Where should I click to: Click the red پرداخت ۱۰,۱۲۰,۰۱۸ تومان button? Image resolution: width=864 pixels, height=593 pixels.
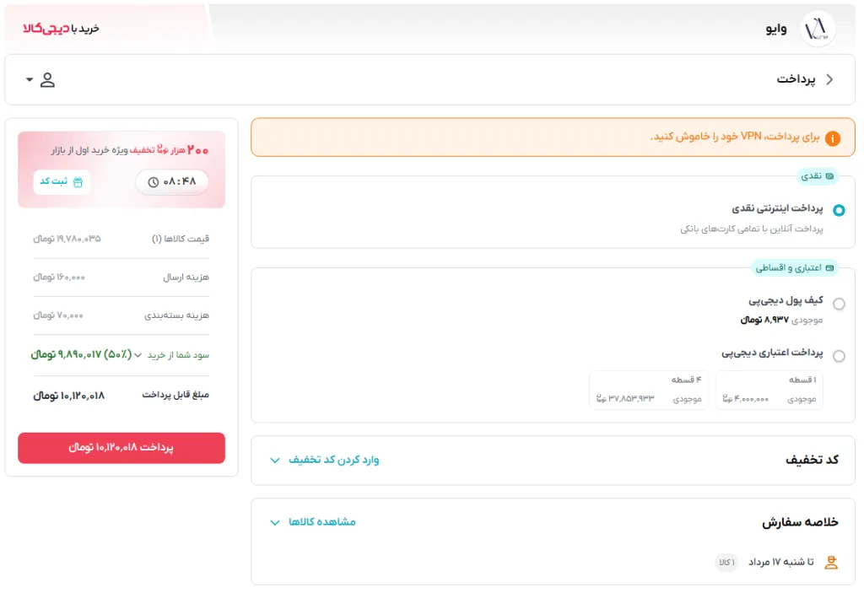(121, 448)
